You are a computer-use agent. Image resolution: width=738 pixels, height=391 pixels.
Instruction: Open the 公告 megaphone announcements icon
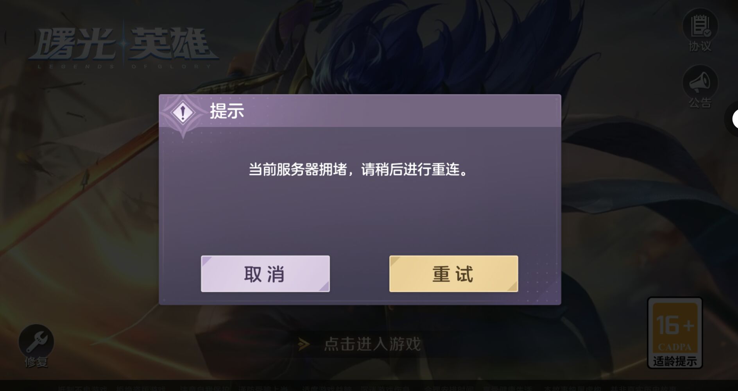[700, 82]
